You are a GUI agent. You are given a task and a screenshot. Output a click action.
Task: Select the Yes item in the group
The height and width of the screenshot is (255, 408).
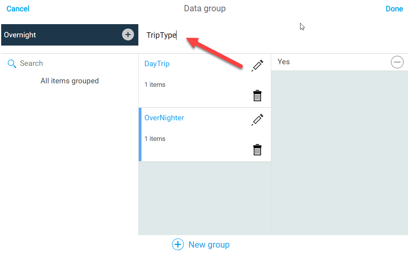point(284,62)
